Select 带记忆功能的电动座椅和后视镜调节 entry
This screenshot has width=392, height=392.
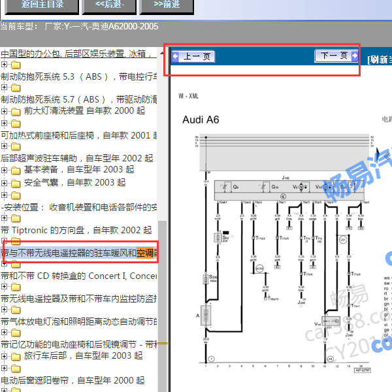tap(79, 344)
